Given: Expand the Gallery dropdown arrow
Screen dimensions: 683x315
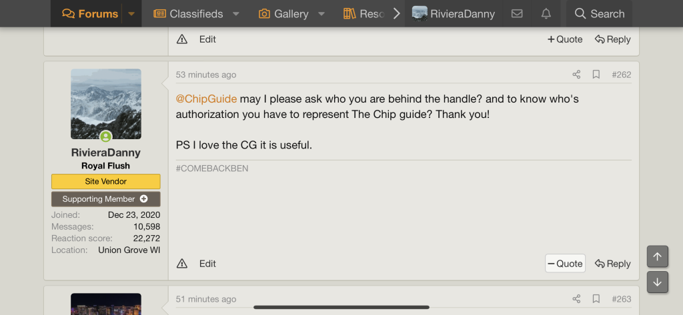Looking at the screenshot, I should tap(321, 13).
